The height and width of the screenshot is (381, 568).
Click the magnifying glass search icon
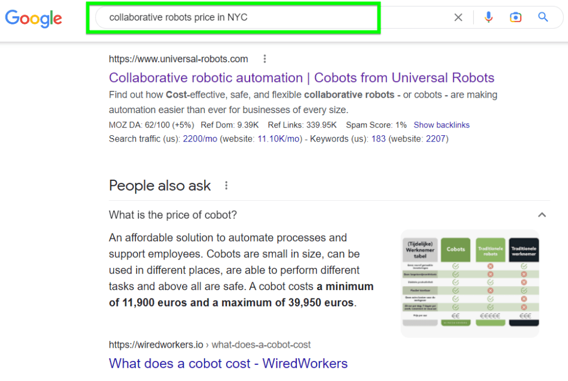tap(543, 17)
